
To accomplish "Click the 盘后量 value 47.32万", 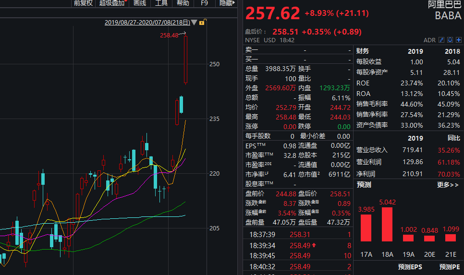I will click(339, 222).
